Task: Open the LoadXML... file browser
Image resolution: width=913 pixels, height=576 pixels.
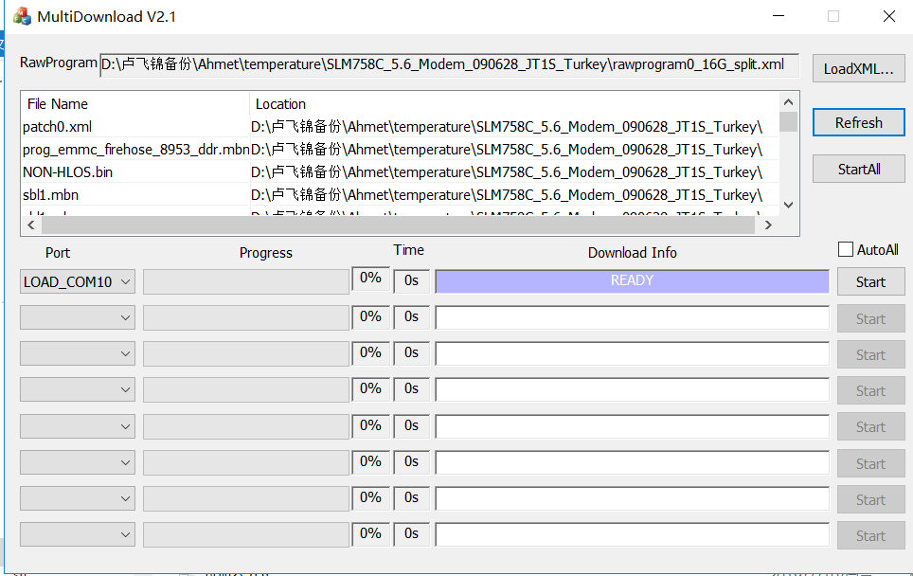Action: [858, 69]
